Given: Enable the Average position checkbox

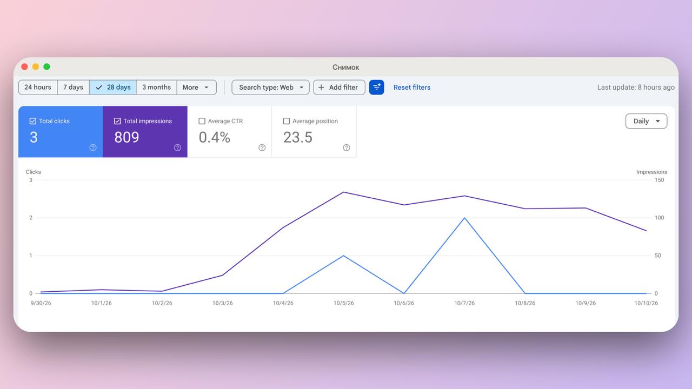Looking at the screenshot, I should 287,121.
